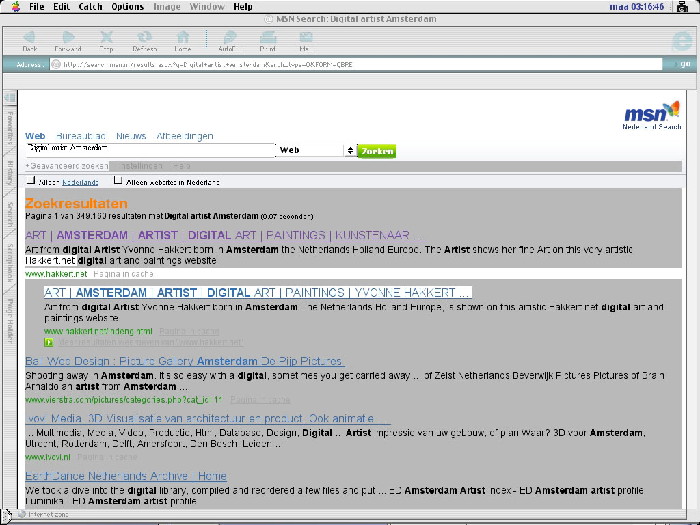700x525 pixels.
Task: Open Bali Web Design Picture Gallery link
Action: tap(185, 361)
